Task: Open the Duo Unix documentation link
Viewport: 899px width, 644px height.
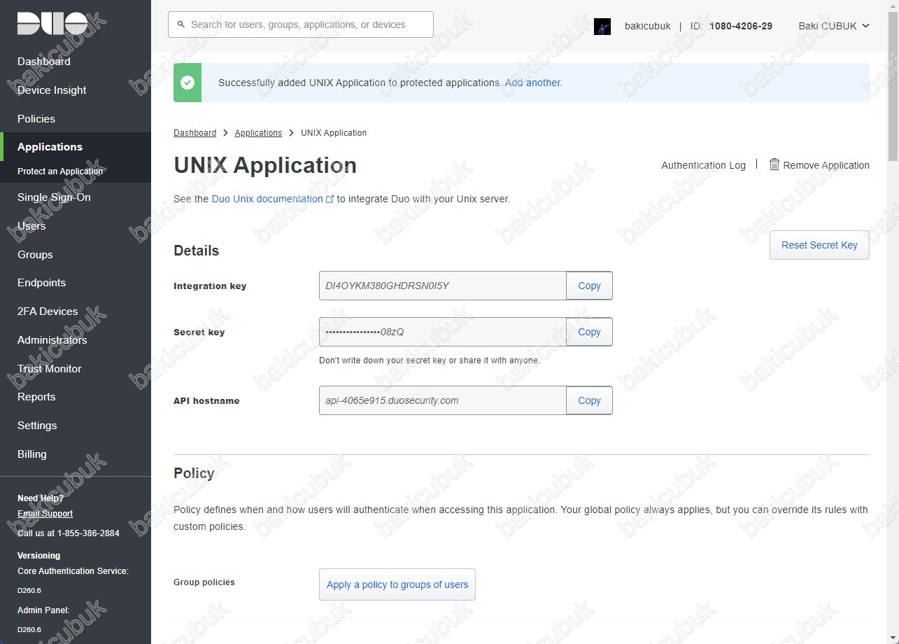Action: coord(267,199)
